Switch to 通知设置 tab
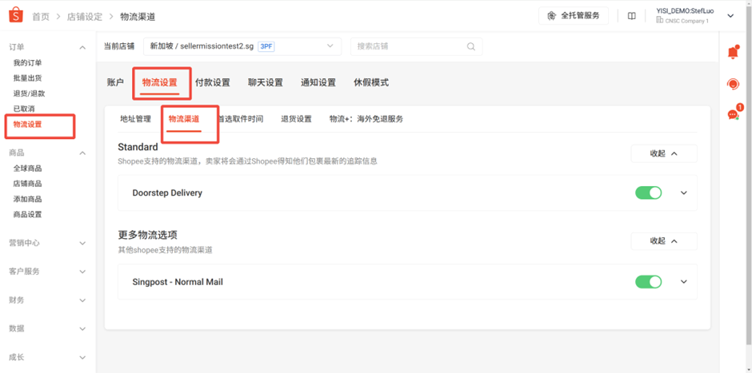The height and width of the screenshot is (373, 752). click(x=318, y=82)
